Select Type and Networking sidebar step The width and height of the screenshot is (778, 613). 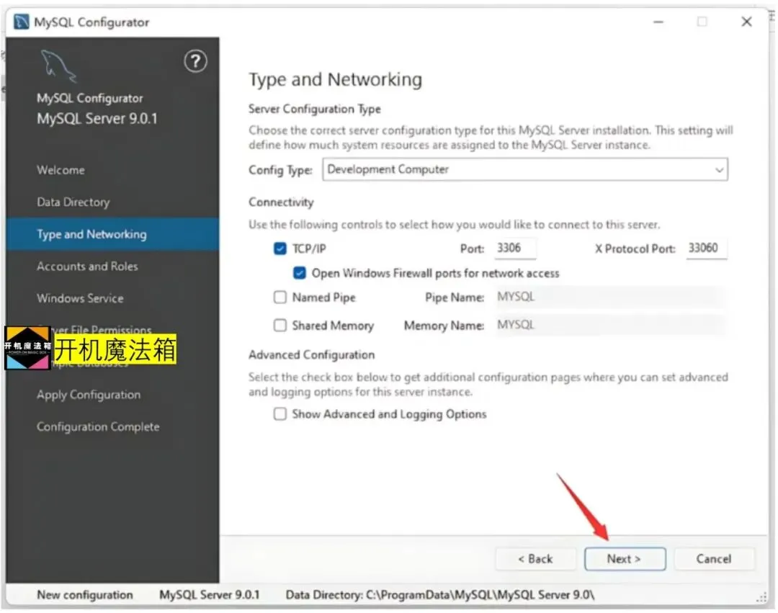[x=112, y=234]
